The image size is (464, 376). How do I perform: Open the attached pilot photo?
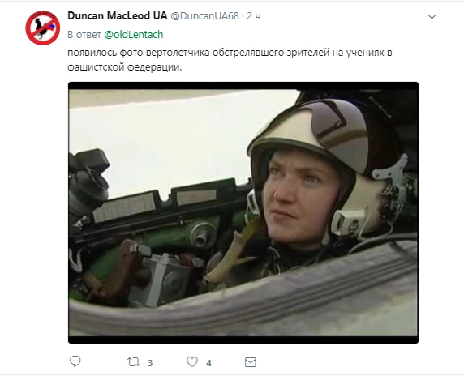[243, 212]
